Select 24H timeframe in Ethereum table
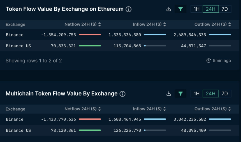 click(x=210, y=9)
